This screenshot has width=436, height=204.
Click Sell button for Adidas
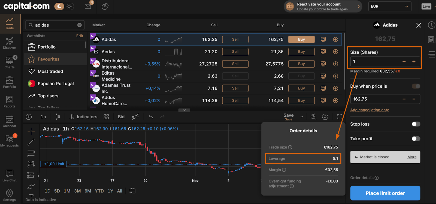pyautogui.click(x=235, y=39)
